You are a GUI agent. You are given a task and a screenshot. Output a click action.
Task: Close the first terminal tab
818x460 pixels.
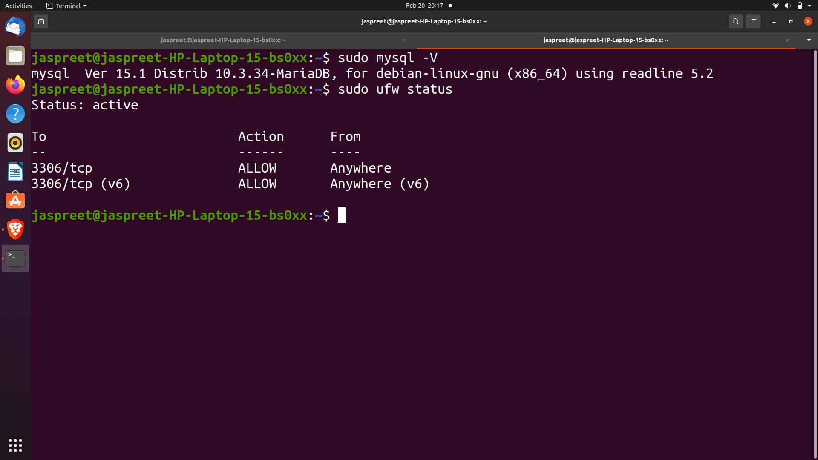(x=405, y=40)
